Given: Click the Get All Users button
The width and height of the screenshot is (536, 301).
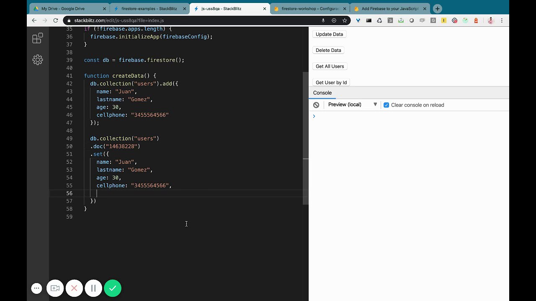Looking at the screenshot, I should coord(330,66).
